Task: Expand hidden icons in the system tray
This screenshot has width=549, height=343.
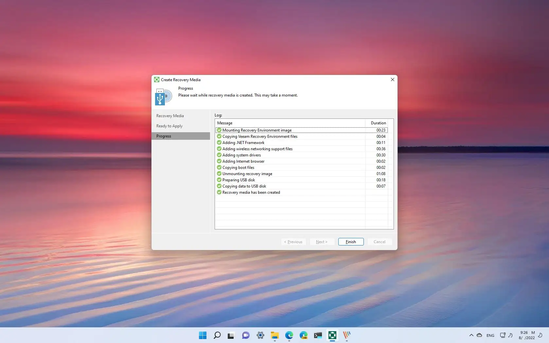Action: [x=471, y=335]
